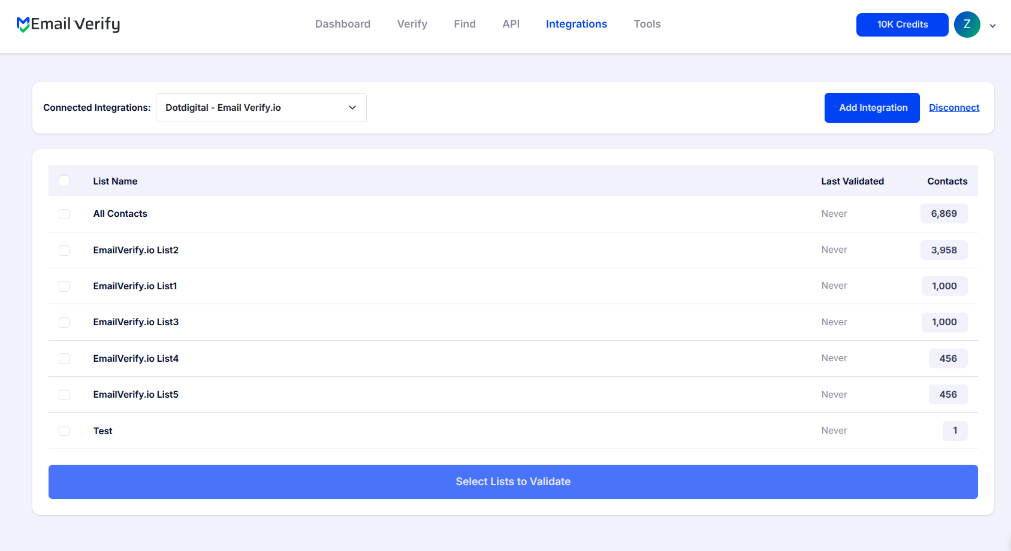Toggle the select-all checkbox in header
This screenshot has width=1011, height=551.
(x=64, y=181)
